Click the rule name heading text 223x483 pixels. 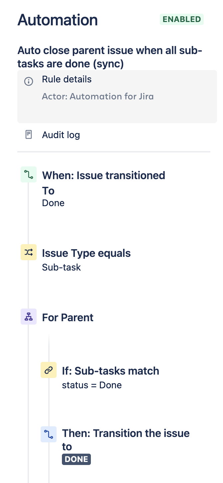pos(110,57)
